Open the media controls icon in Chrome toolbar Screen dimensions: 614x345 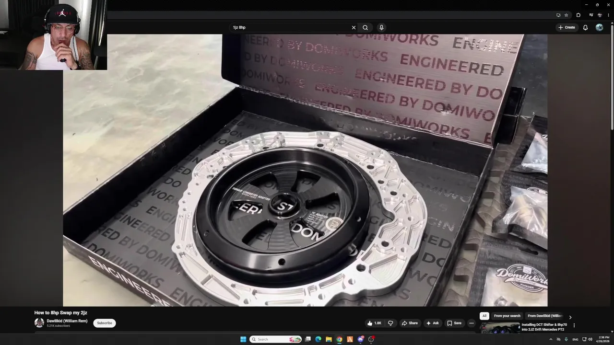coord(591,15)
